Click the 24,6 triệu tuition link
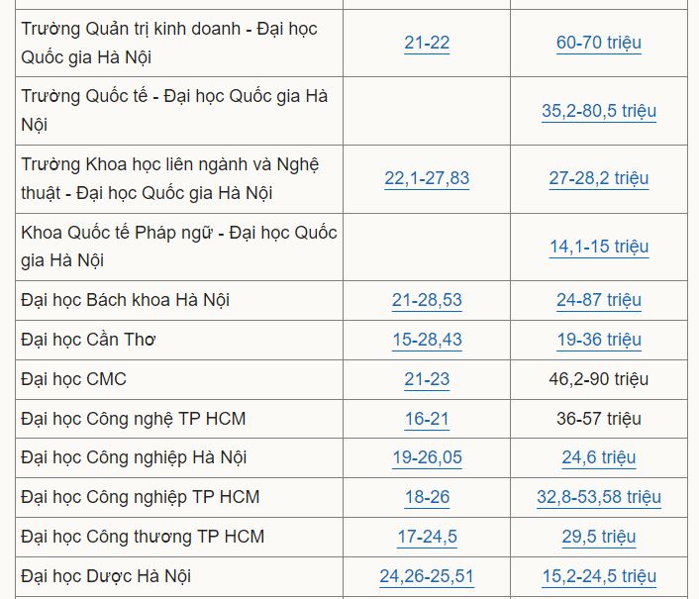Image resolution: width=699 pixels, height=599 pixels. (599, 457)
